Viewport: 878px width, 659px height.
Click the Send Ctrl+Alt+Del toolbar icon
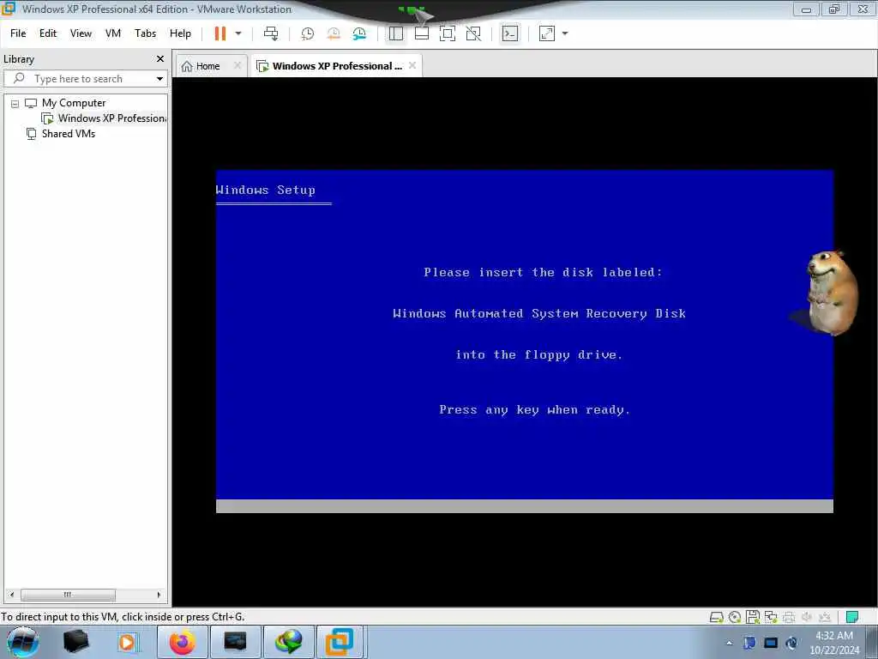click(271, 33)
